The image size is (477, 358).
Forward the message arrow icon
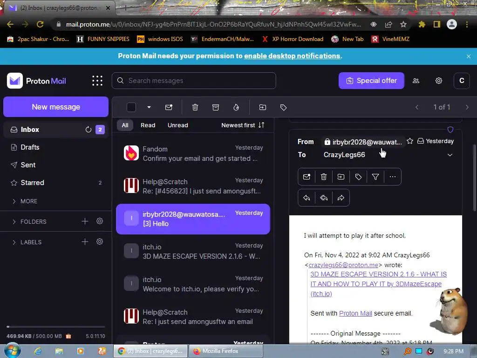(341, 198)
